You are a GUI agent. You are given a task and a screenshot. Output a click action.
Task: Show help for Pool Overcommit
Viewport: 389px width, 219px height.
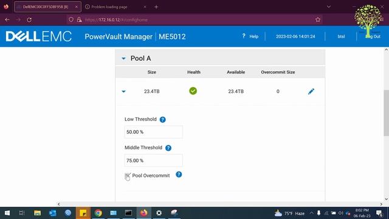point(179,175)
